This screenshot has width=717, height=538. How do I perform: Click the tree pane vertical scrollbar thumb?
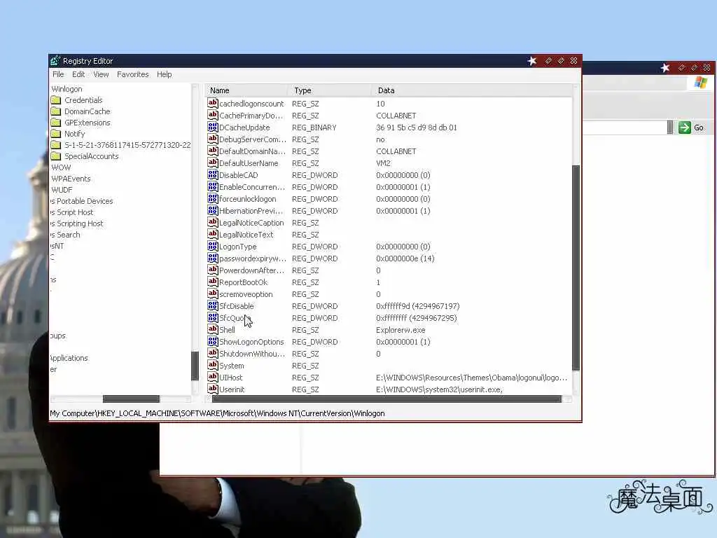195,366
